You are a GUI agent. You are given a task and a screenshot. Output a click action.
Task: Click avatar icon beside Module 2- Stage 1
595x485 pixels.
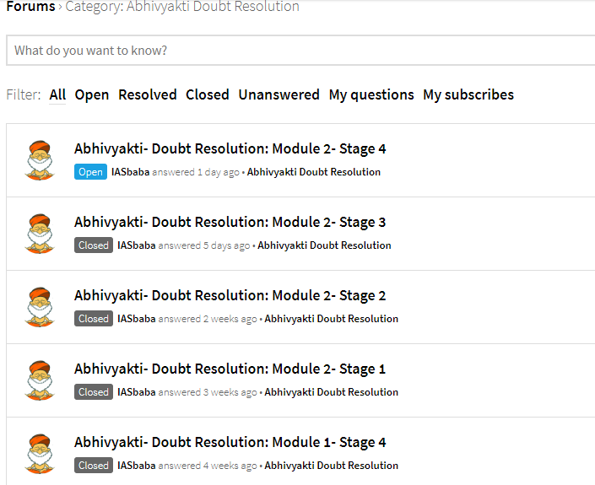[40, 380]
